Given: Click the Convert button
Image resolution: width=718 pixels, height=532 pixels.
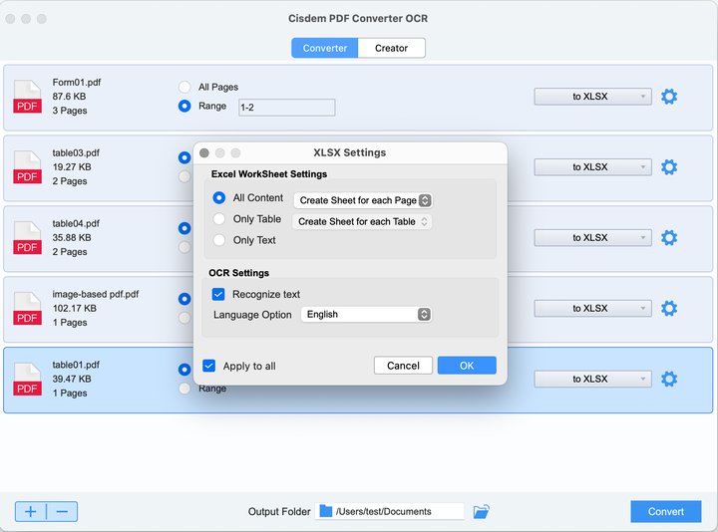Looking at the screenshot, I should [x=666, y=511].
